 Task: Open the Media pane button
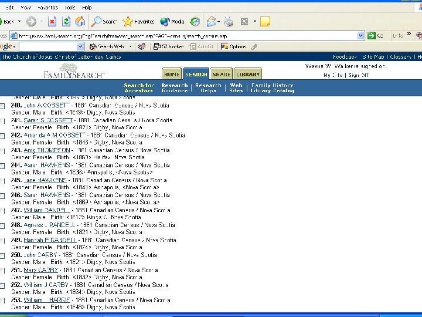click(x=172, y=22)
